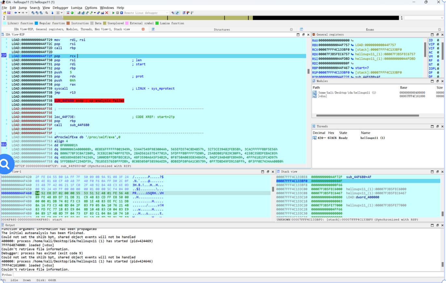Click the Save database floppy icon
Image resolution: width=446 pixels, height=283 pixels.
click(x=9, y=13)
